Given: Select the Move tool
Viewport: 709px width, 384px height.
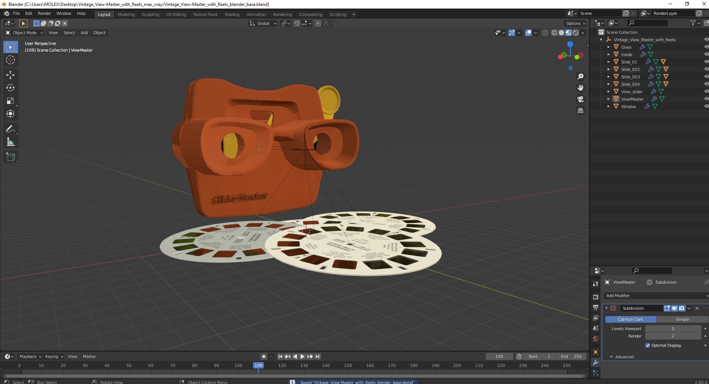Looking at the screenshot, I should pos(10,75).
